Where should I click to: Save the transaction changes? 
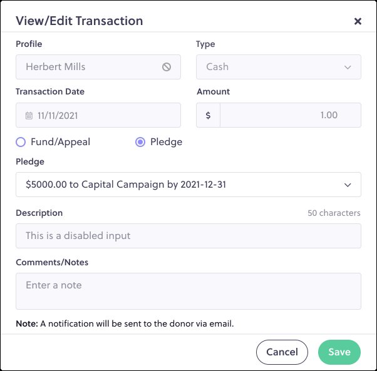coord(339,352)
